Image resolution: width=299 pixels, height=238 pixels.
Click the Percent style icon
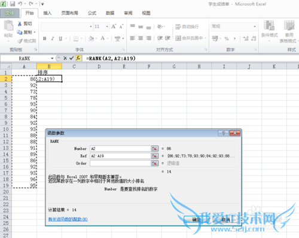227,38
